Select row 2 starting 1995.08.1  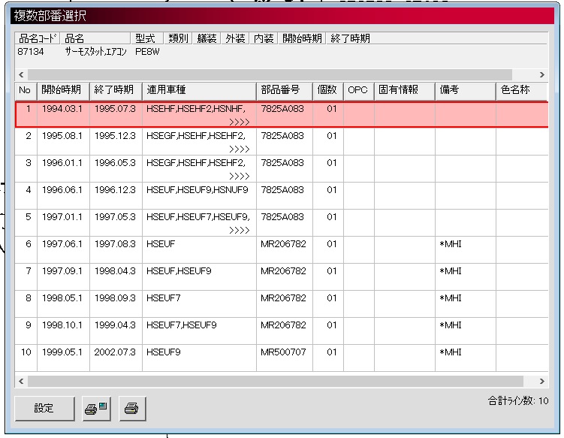coord(282,141)
